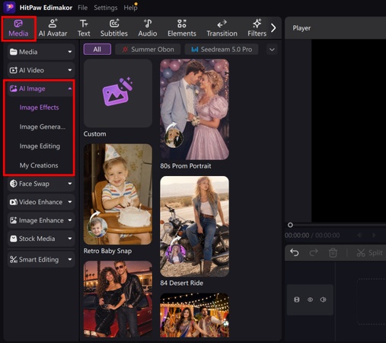
Task: Choose the 80s Prom Portrait effect thumbnail
Action: coord(194,110)
